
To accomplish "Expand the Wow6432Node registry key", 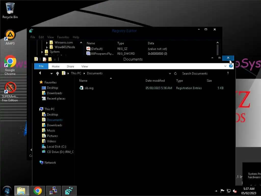I will point(47,47).
